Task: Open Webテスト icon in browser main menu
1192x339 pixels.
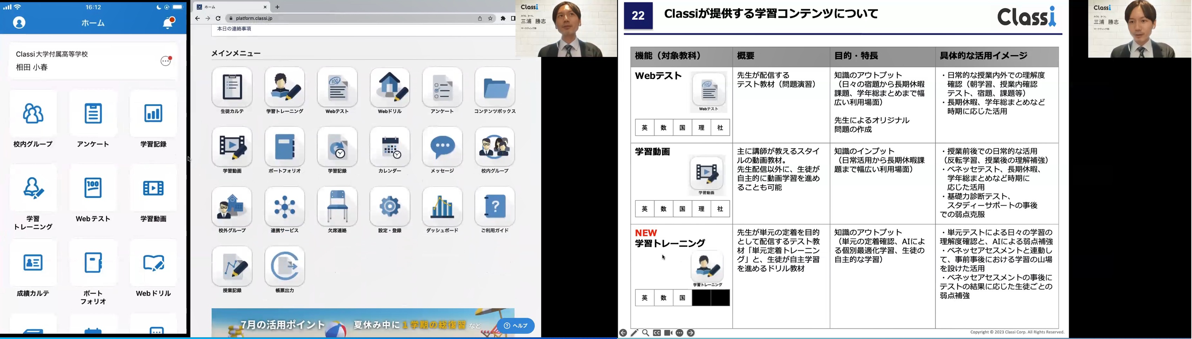Action: tap(337, 87)
